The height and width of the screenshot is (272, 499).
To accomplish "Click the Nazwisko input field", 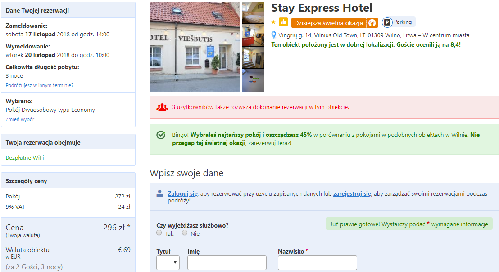I will (318, 263).
